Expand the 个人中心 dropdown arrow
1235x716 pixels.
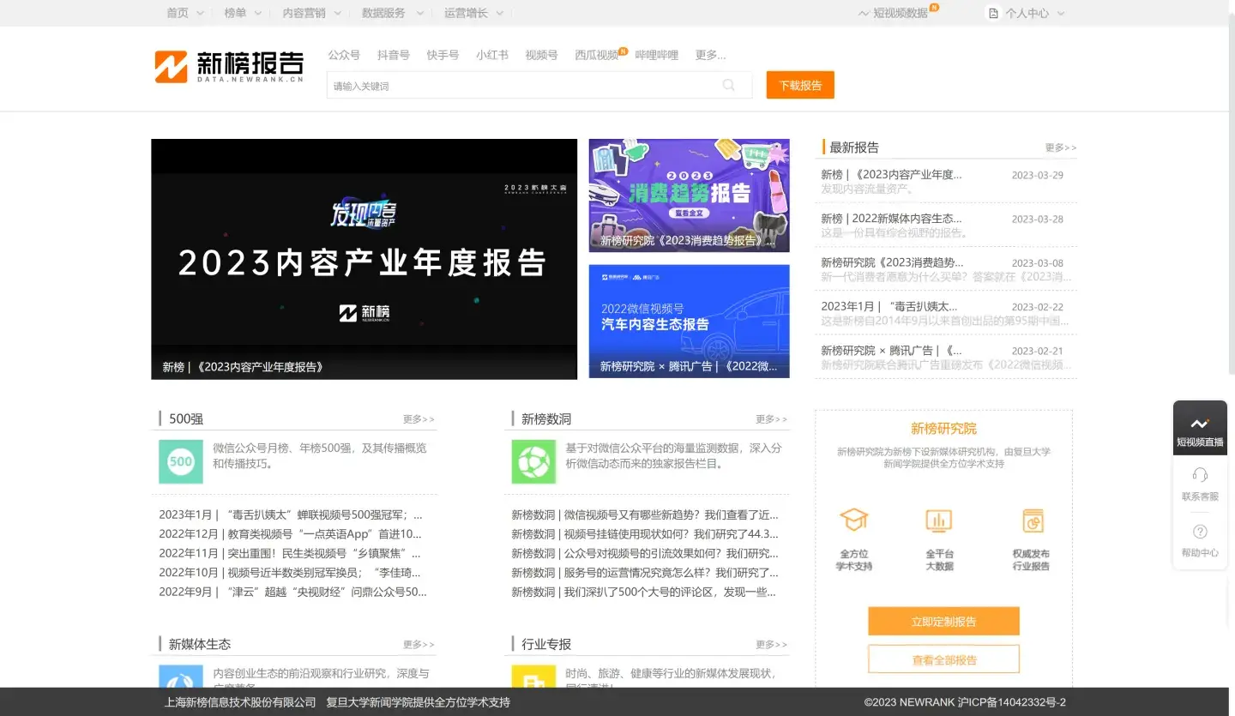(x=1061, y=14)
